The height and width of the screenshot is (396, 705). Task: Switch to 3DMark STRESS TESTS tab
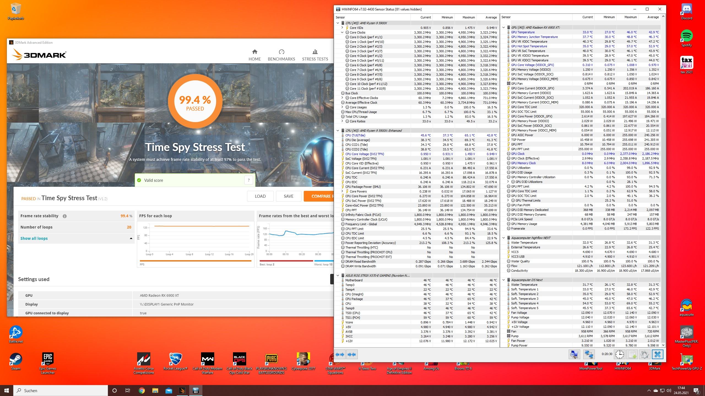315,55
